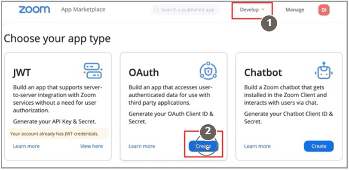Click the JWT server icon
This screenshot has width=349, height=170.
[x=93, y=71]
